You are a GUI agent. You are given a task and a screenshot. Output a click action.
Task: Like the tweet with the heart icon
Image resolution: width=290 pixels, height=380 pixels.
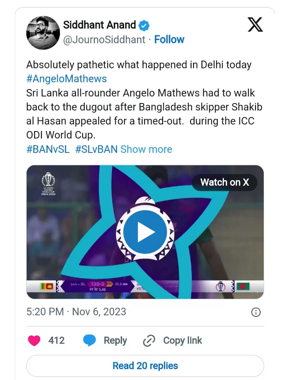click(x=34, y=340)
